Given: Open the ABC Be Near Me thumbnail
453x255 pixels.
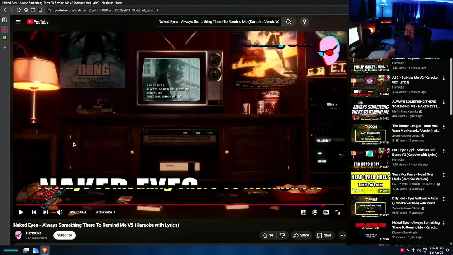Looking at the screenshot, I should [x=371, y=86].
